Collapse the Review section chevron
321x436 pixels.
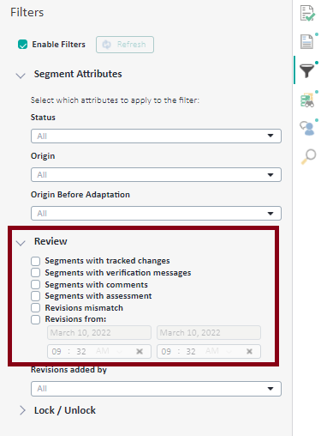pos(21,243)
